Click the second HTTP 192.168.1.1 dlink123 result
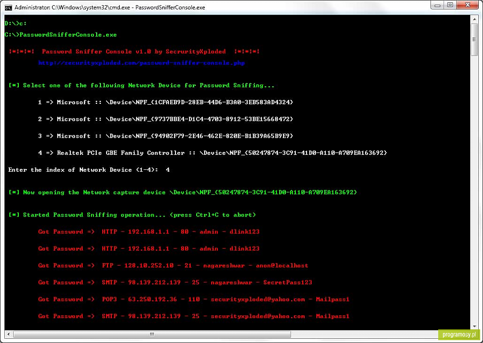Viewport: 483px width, 343px height. (149, 249)
